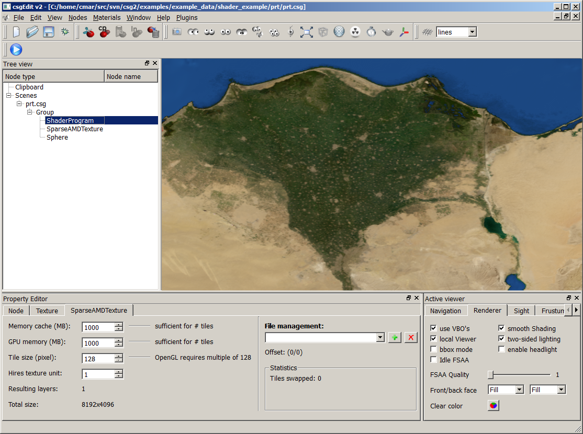The image size is (583, 434).
Task: Click the new file icon
Action: click(16, 32)
